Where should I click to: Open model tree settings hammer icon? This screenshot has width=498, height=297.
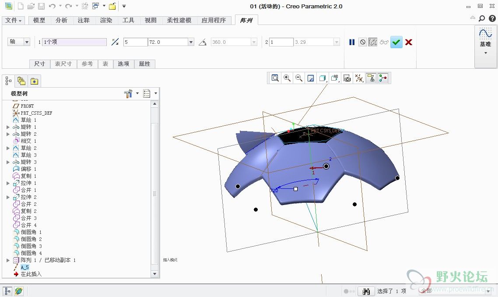[128, 93]
